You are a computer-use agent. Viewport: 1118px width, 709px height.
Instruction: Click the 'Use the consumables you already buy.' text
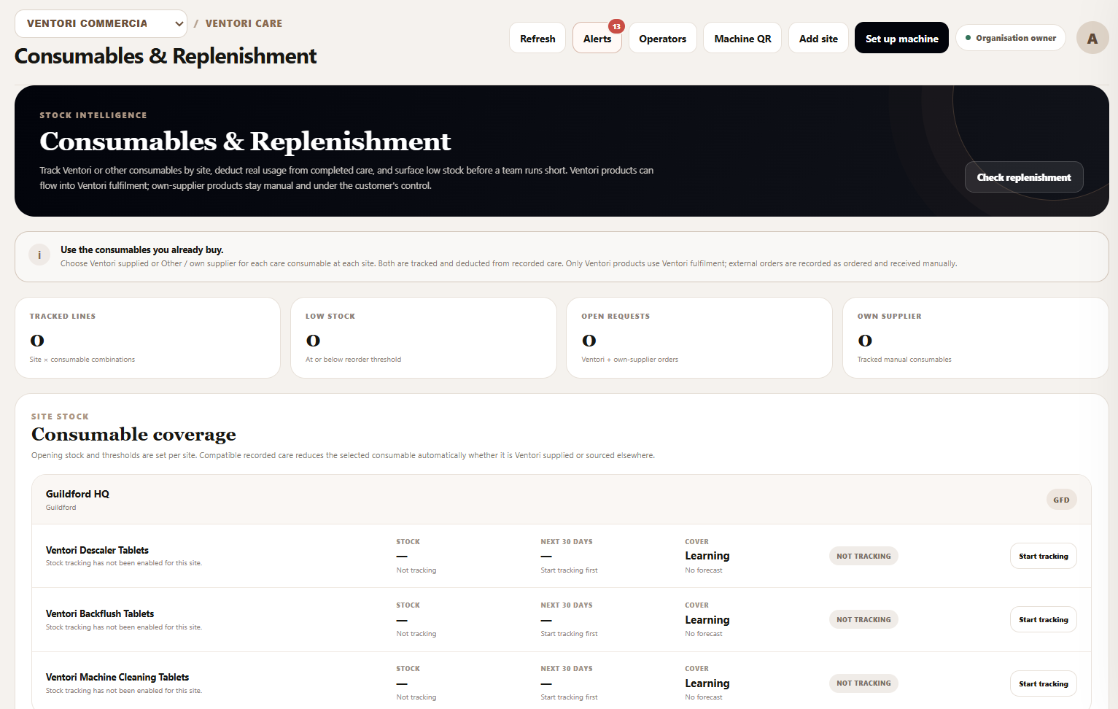pyautogui.click(x=142, y=249)
